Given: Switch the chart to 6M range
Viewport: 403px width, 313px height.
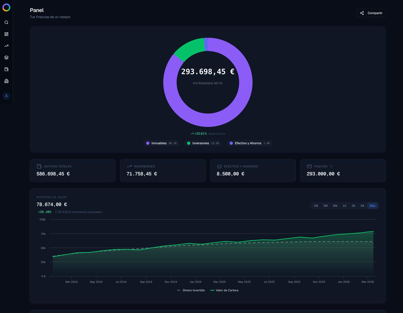Looking at the screenshot, I should 335,206.
